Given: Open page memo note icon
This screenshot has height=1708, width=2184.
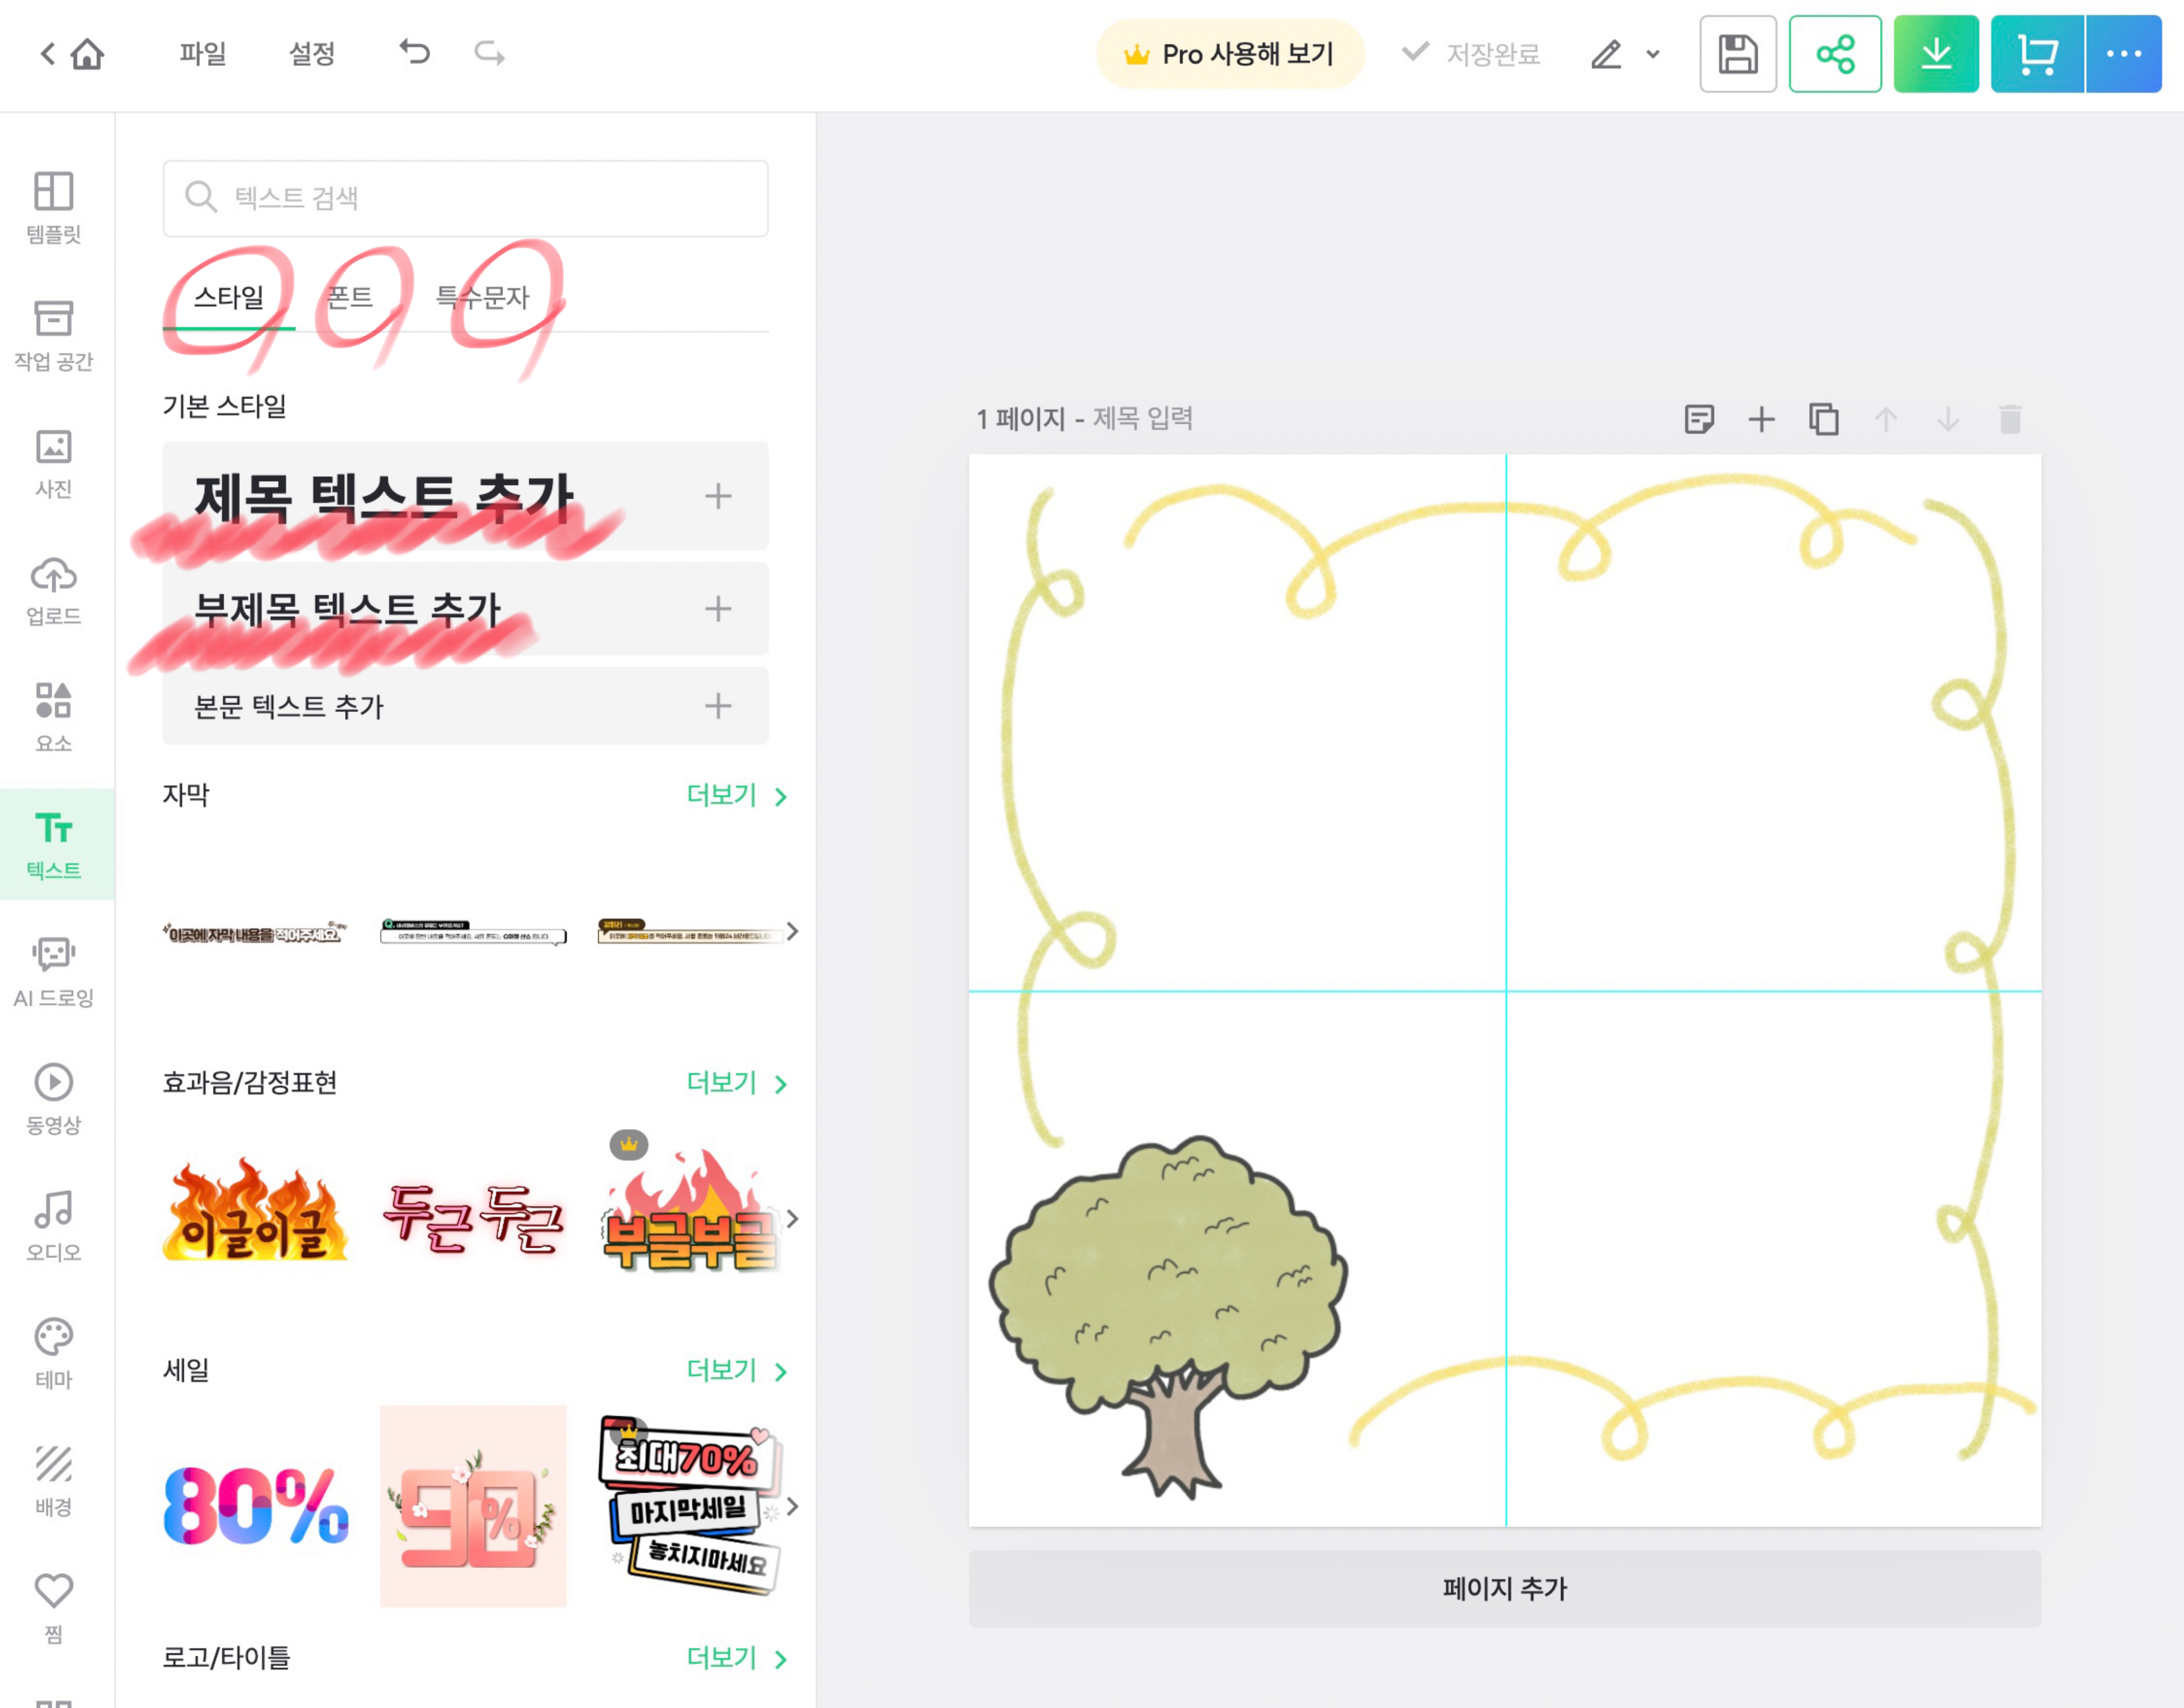Looking at the screenshot, I should click(x=1698, y=419).
